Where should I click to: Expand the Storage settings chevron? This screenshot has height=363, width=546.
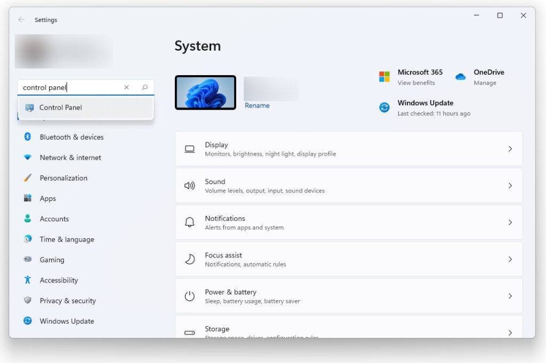click(x=510, y=333)
